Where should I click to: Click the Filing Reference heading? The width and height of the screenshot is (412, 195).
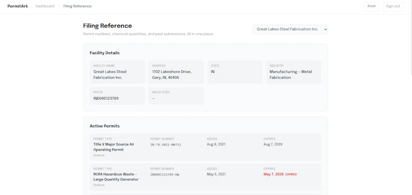pyautogui.click(x=108, y=25)
